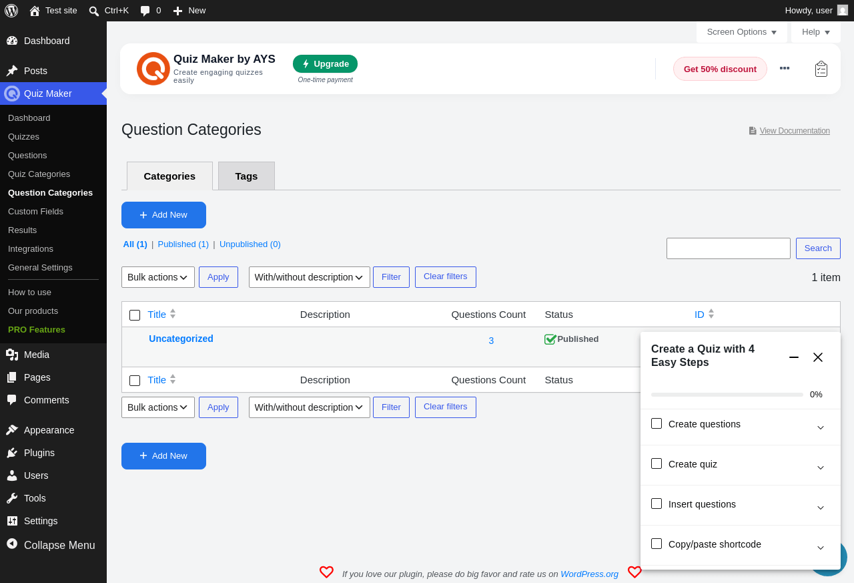Click the quiz steps progress bar
This screenshot has height=583, width=854.
click(x=727, y=395)
